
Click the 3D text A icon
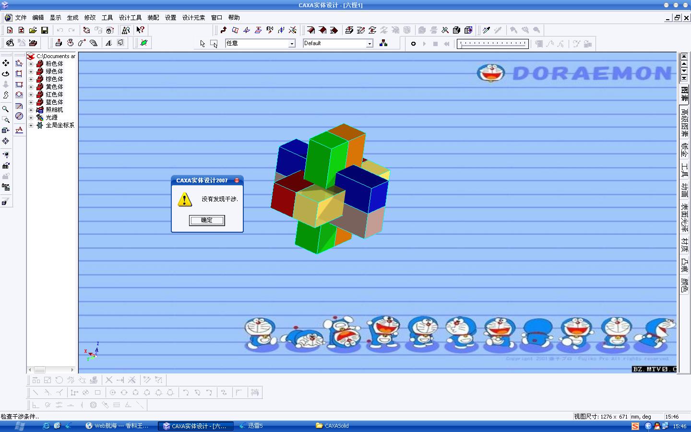(x=108, y=43)
